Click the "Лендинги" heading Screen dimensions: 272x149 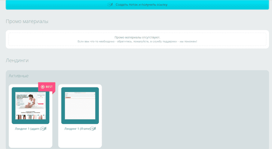click(x=17, y=60)
